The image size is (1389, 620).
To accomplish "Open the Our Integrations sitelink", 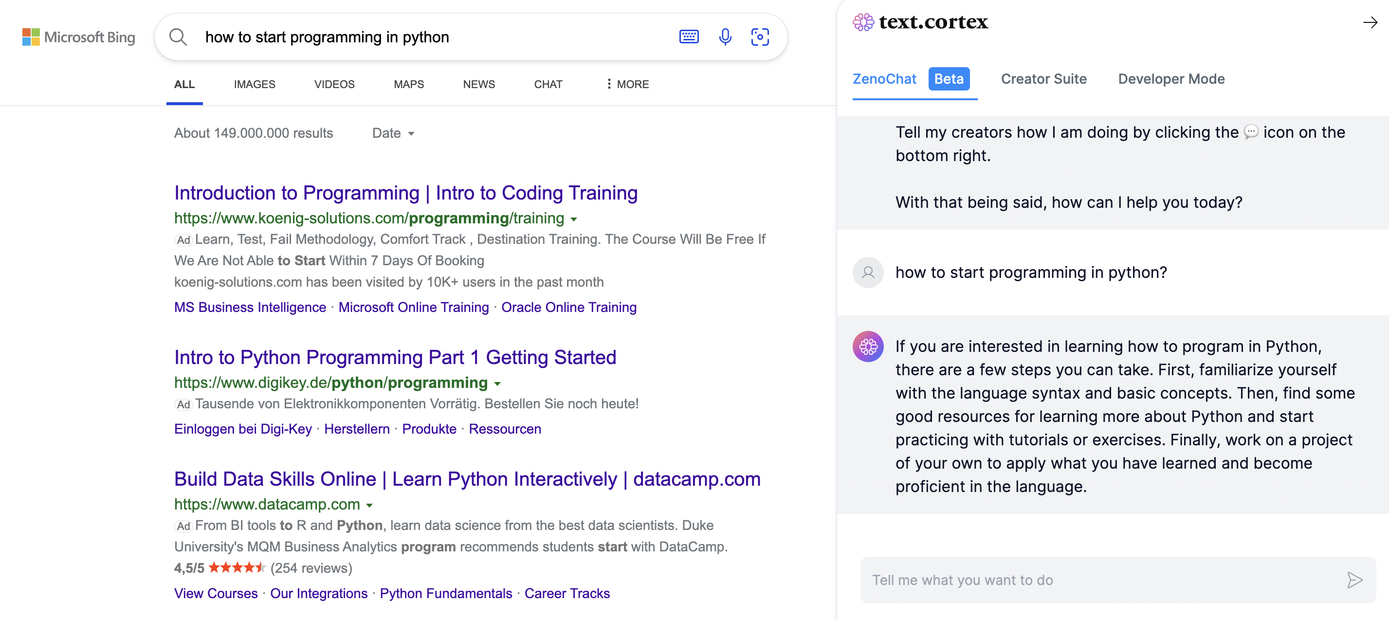I will 319,594.
